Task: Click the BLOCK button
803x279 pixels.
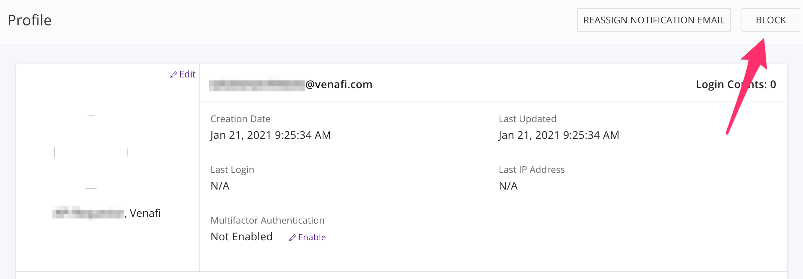Action: click(771, 20)
